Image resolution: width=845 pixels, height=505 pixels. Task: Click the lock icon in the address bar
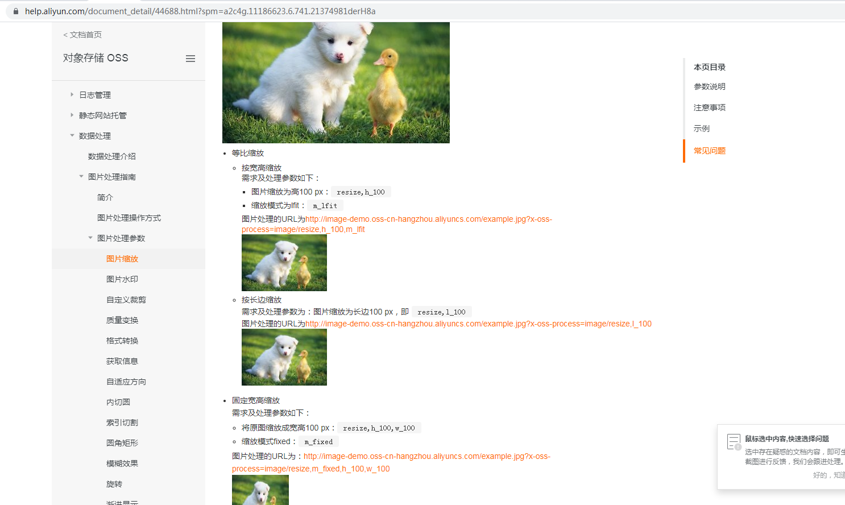coord(16,11)
